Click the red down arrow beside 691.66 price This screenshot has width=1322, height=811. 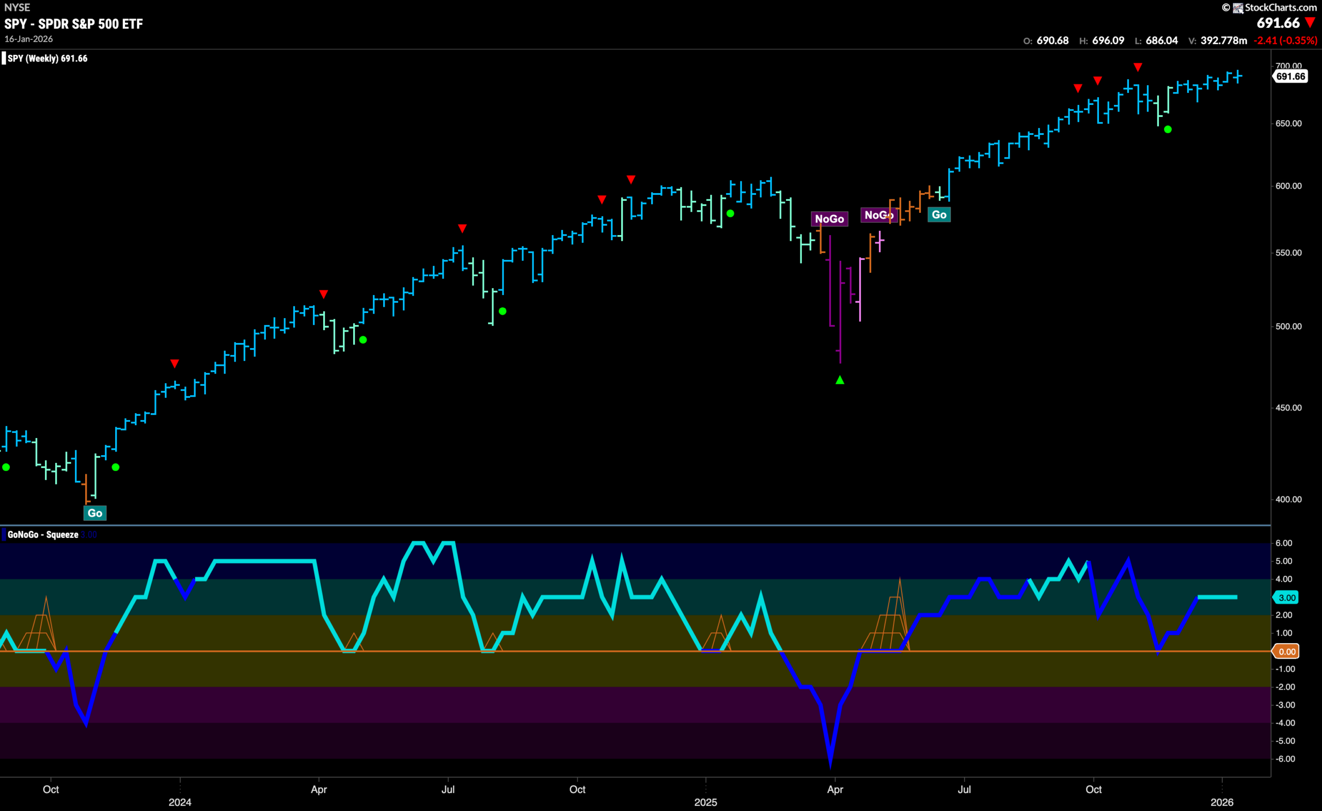[x=1310, y=23]
